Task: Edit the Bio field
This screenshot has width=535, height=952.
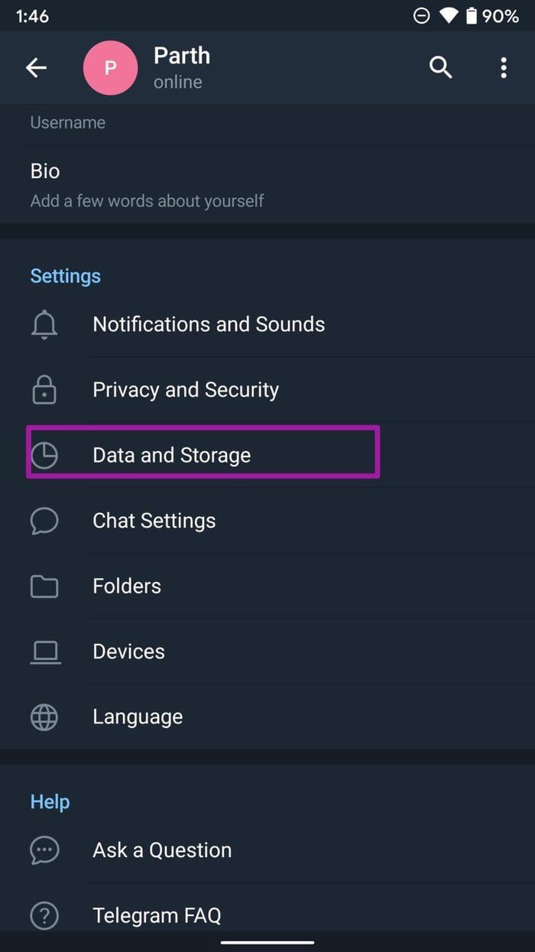Action: coord(147,184)
